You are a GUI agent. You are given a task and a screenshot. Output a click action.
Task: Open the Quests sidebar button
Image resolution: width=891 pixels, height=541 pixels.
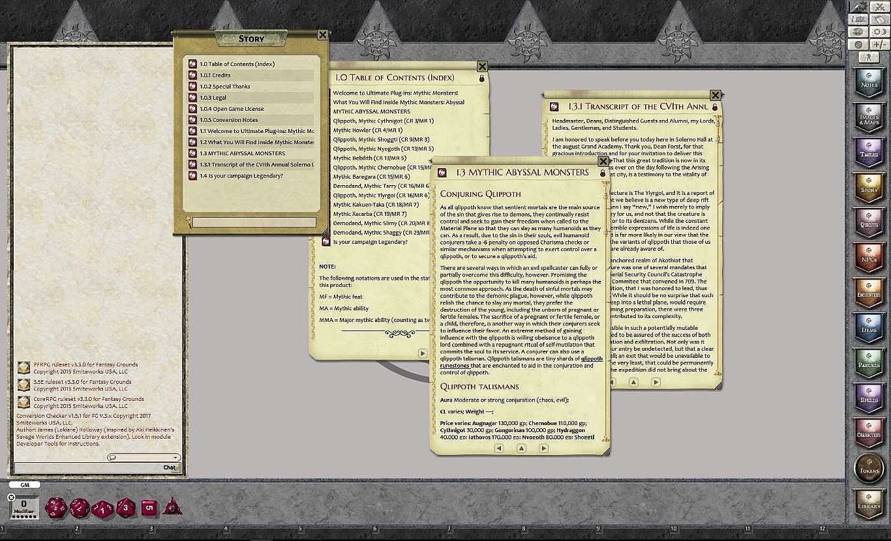point(869,223)
